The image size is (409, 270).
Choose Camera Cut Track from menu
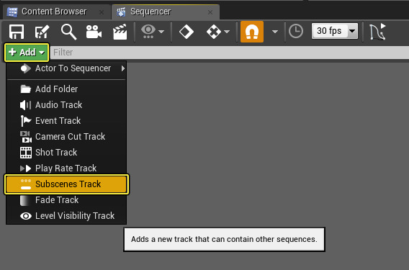[66, 136]
